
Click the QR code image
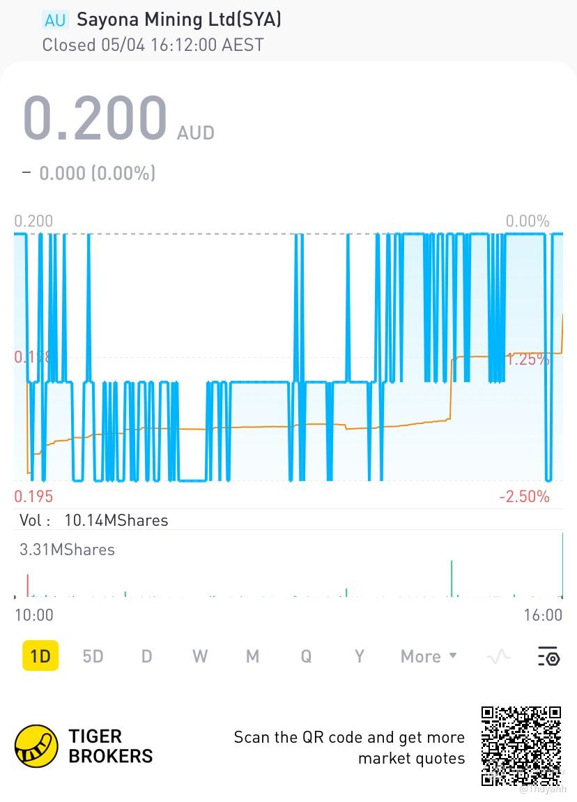coord(521,746)
